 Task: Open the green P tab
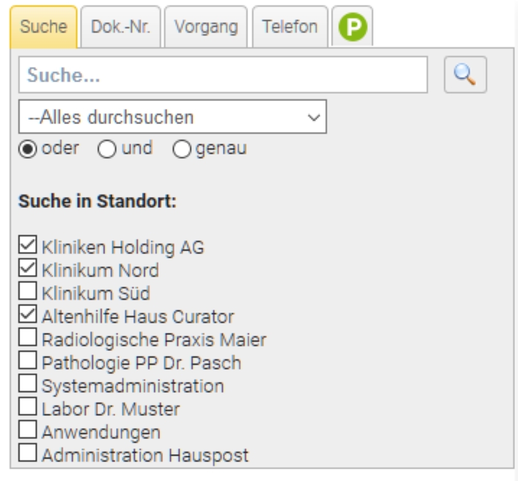[x=353, y=27]
